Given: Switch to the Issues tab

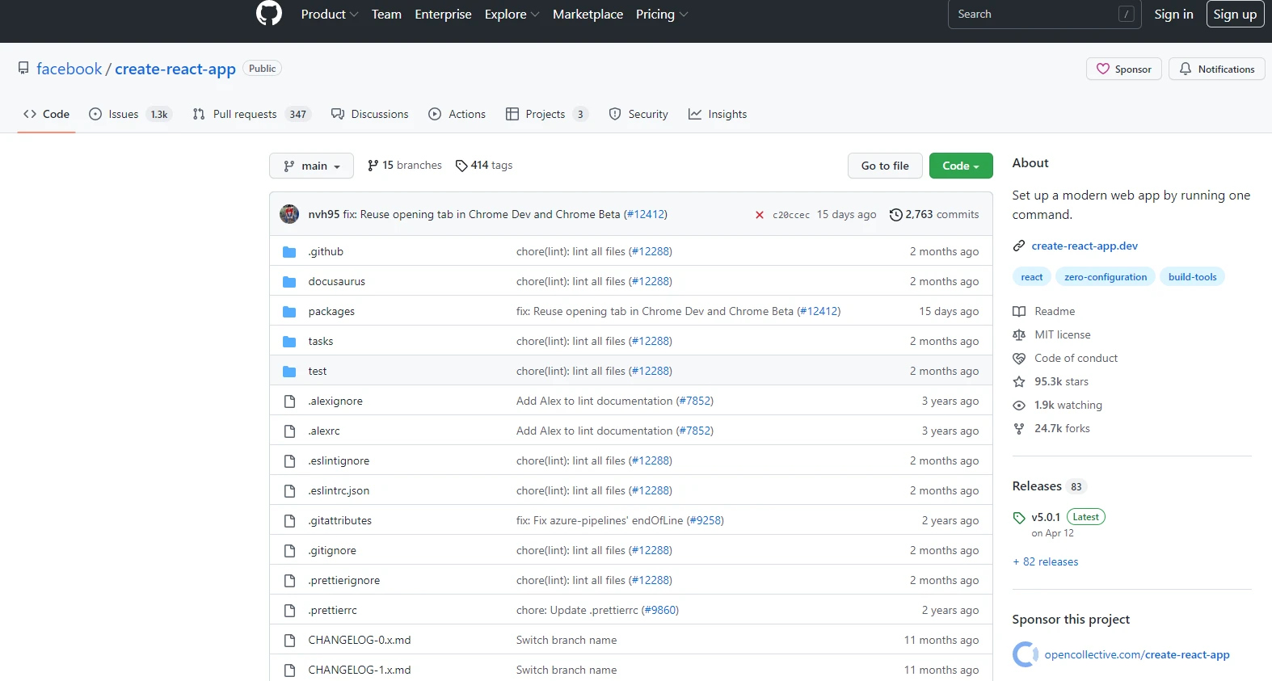Looking at the screenshot, I should pyautogui.click(x=129, y=114).
